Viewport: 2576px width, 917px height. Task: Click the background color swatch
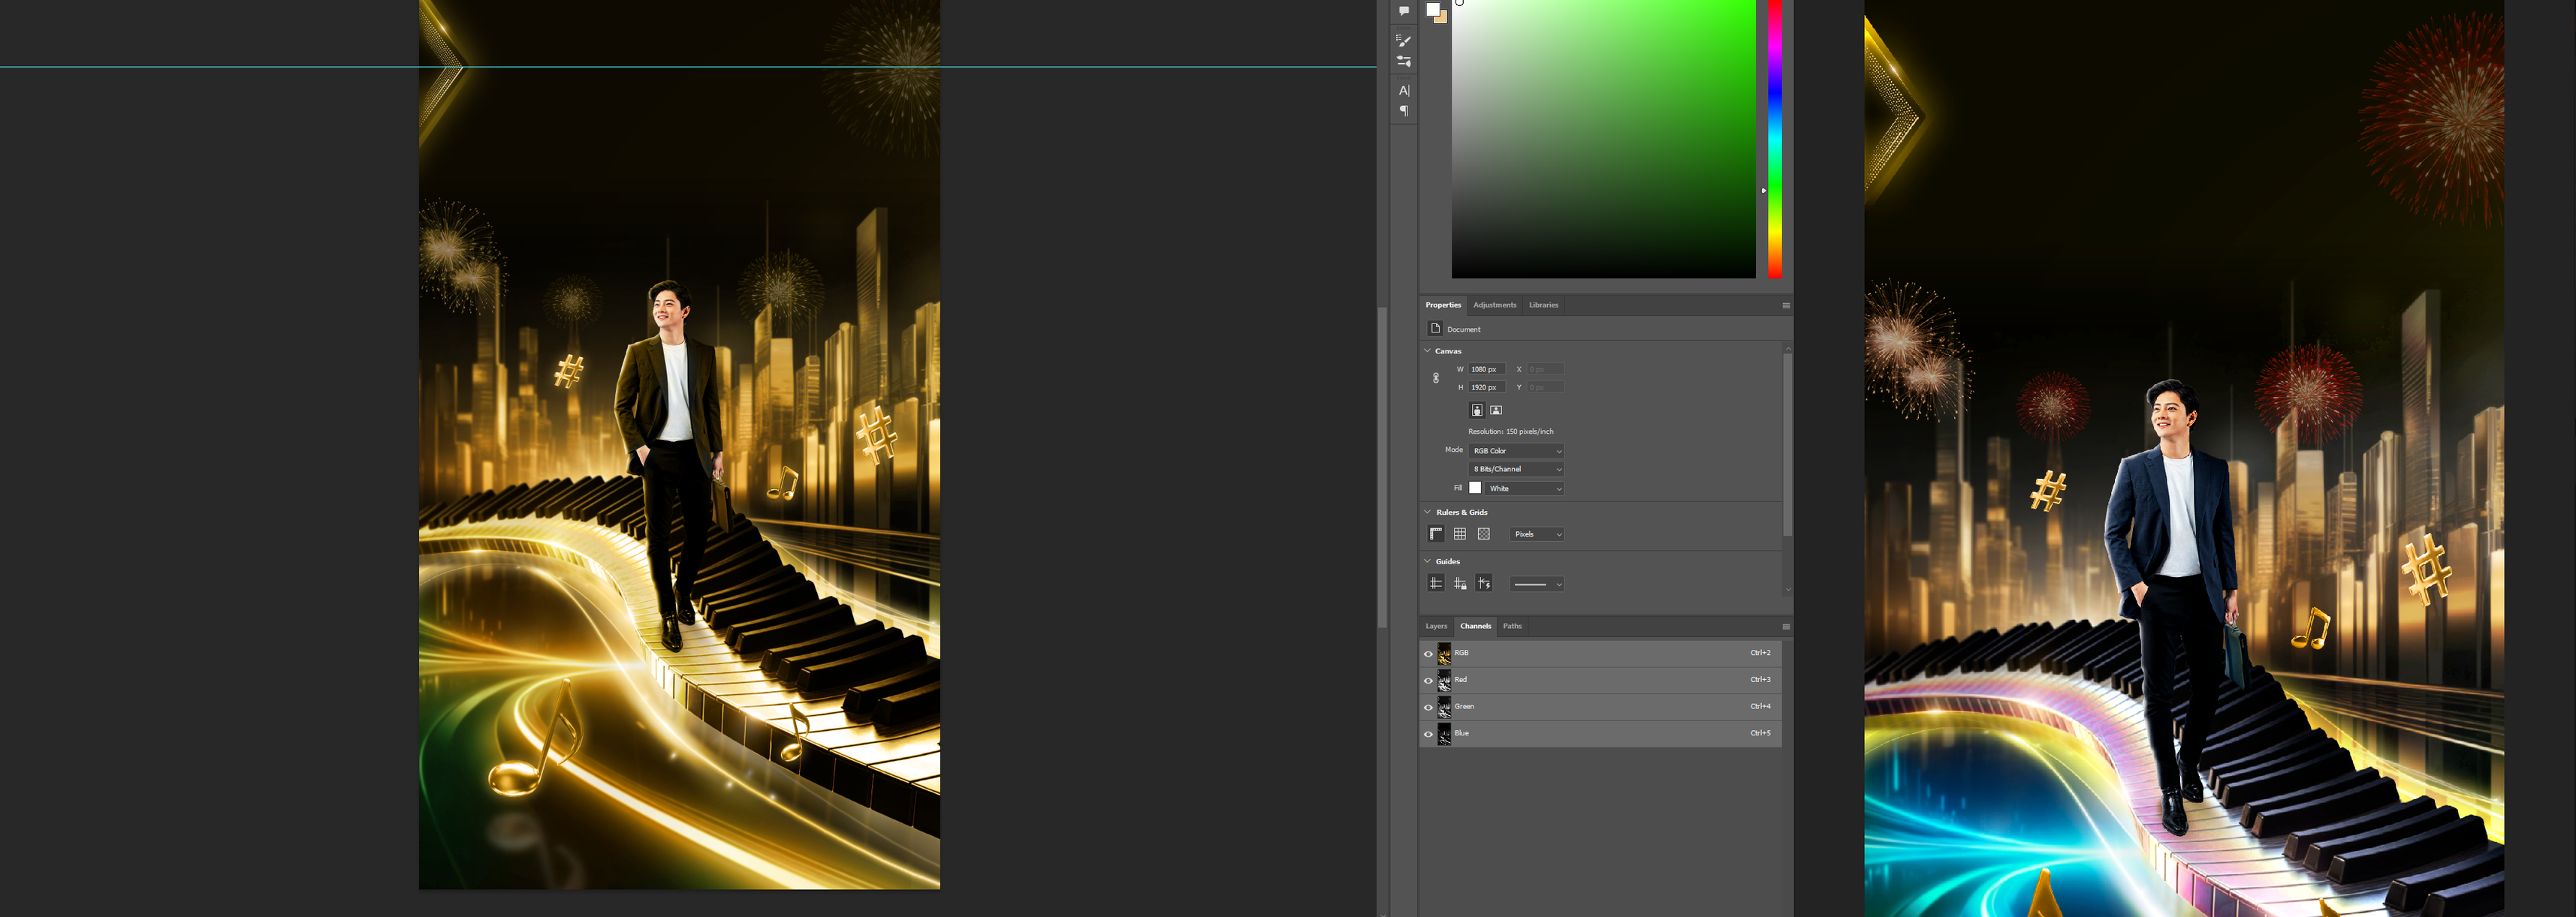[x=1443, y=18]
